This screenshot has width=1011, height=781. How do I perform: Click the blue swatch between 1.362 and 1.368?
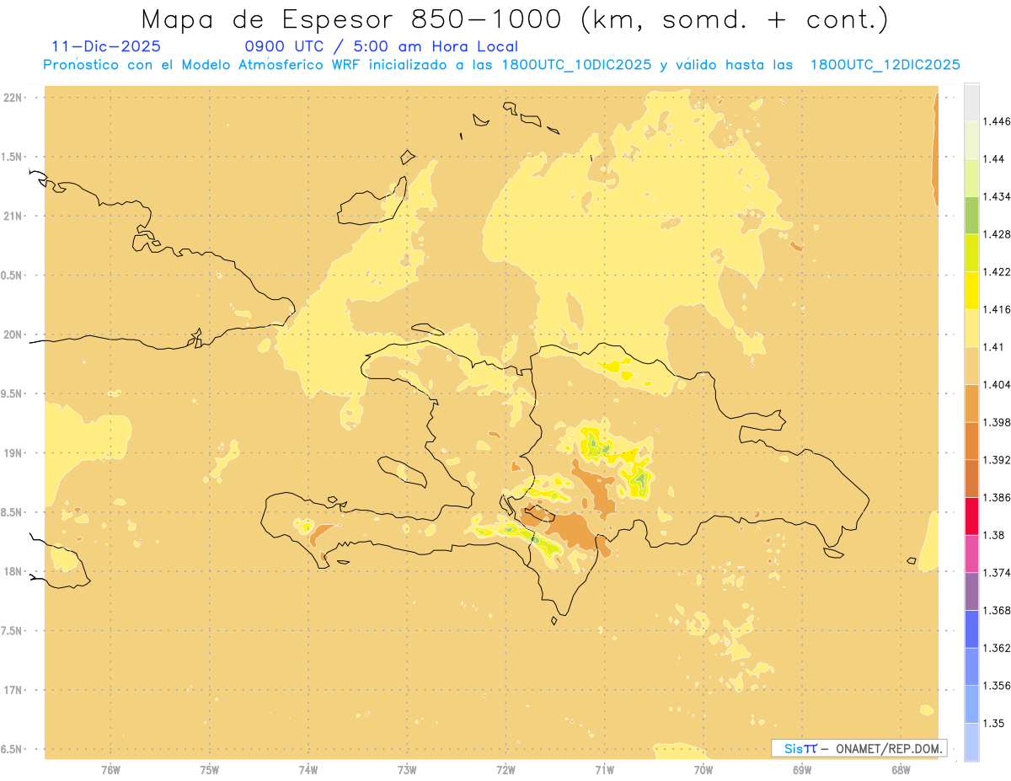[x=971, y=629]
